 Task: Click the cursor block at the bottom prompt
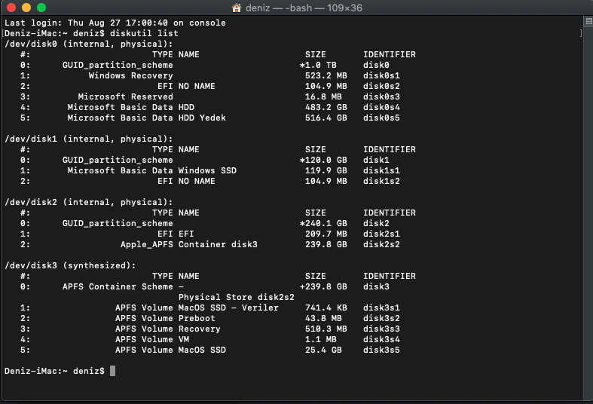[112, 371]
